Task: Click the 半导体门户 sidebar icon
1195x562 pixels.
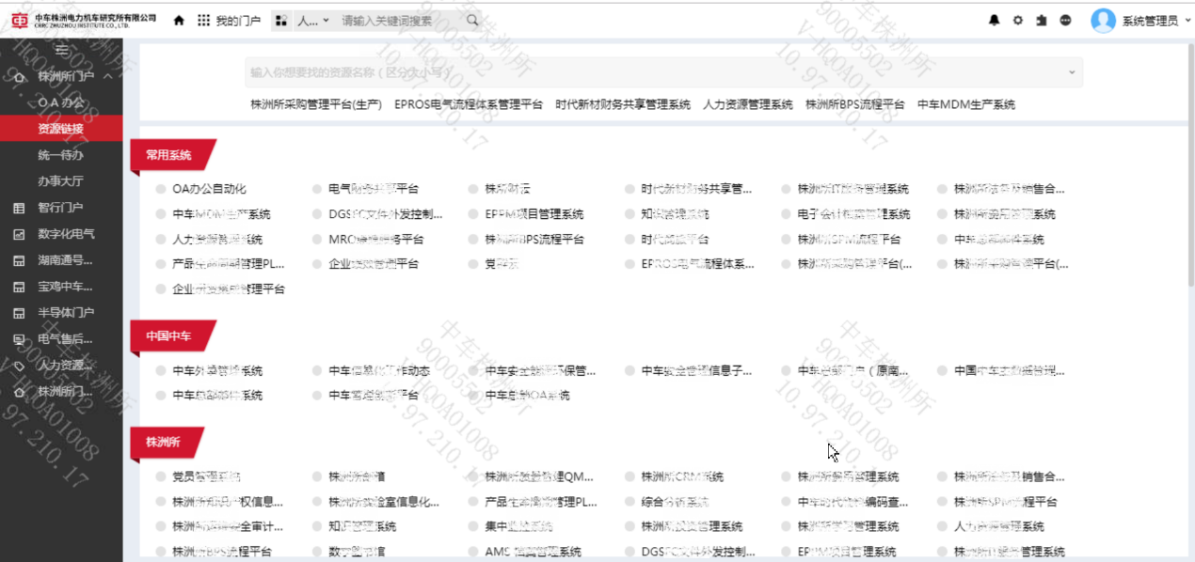Action: pyautogui.click(x=19, y=313)
